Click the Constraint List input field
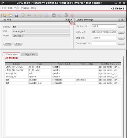 [104, 44]
